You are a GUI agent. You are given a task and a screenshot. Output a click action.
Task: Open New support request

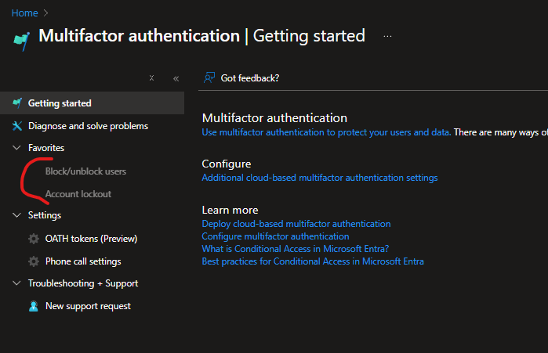pos(88,306)
